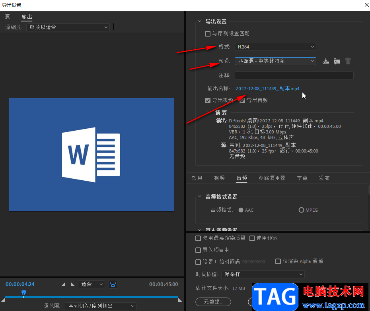Click the 00:00:04:24 current timecode

20,284
